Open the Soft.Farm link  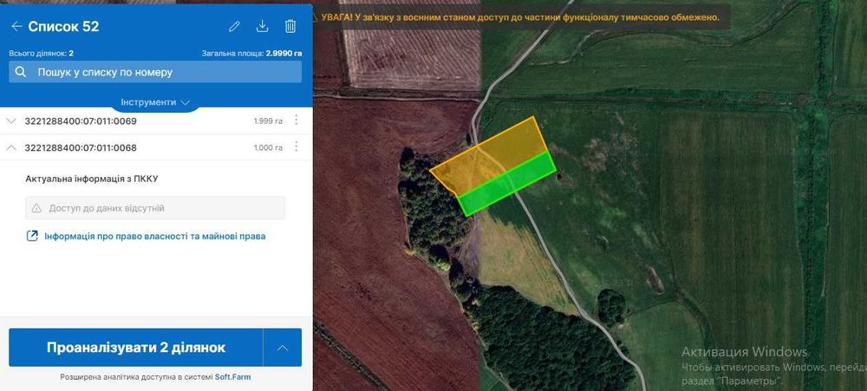(232, 377)
